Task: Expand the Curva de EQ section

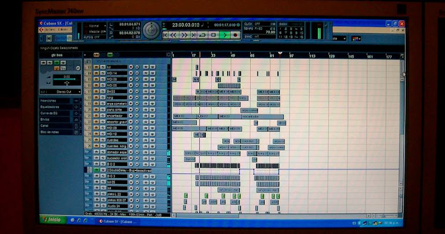Action: 55,113
